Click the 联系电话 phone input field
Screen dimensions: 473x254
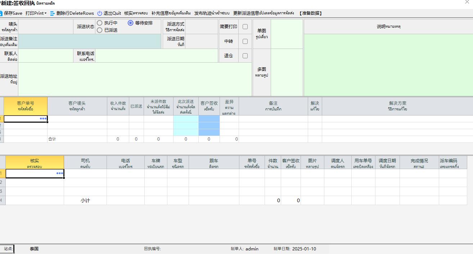[157, 56]
